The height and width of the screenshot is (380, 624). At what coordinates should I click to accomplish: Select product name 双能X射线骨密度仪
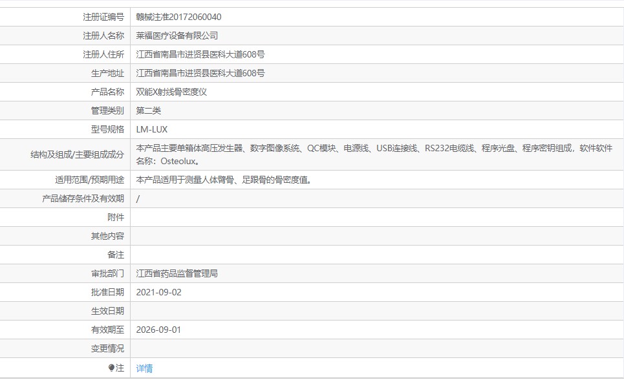coord(171,92)
